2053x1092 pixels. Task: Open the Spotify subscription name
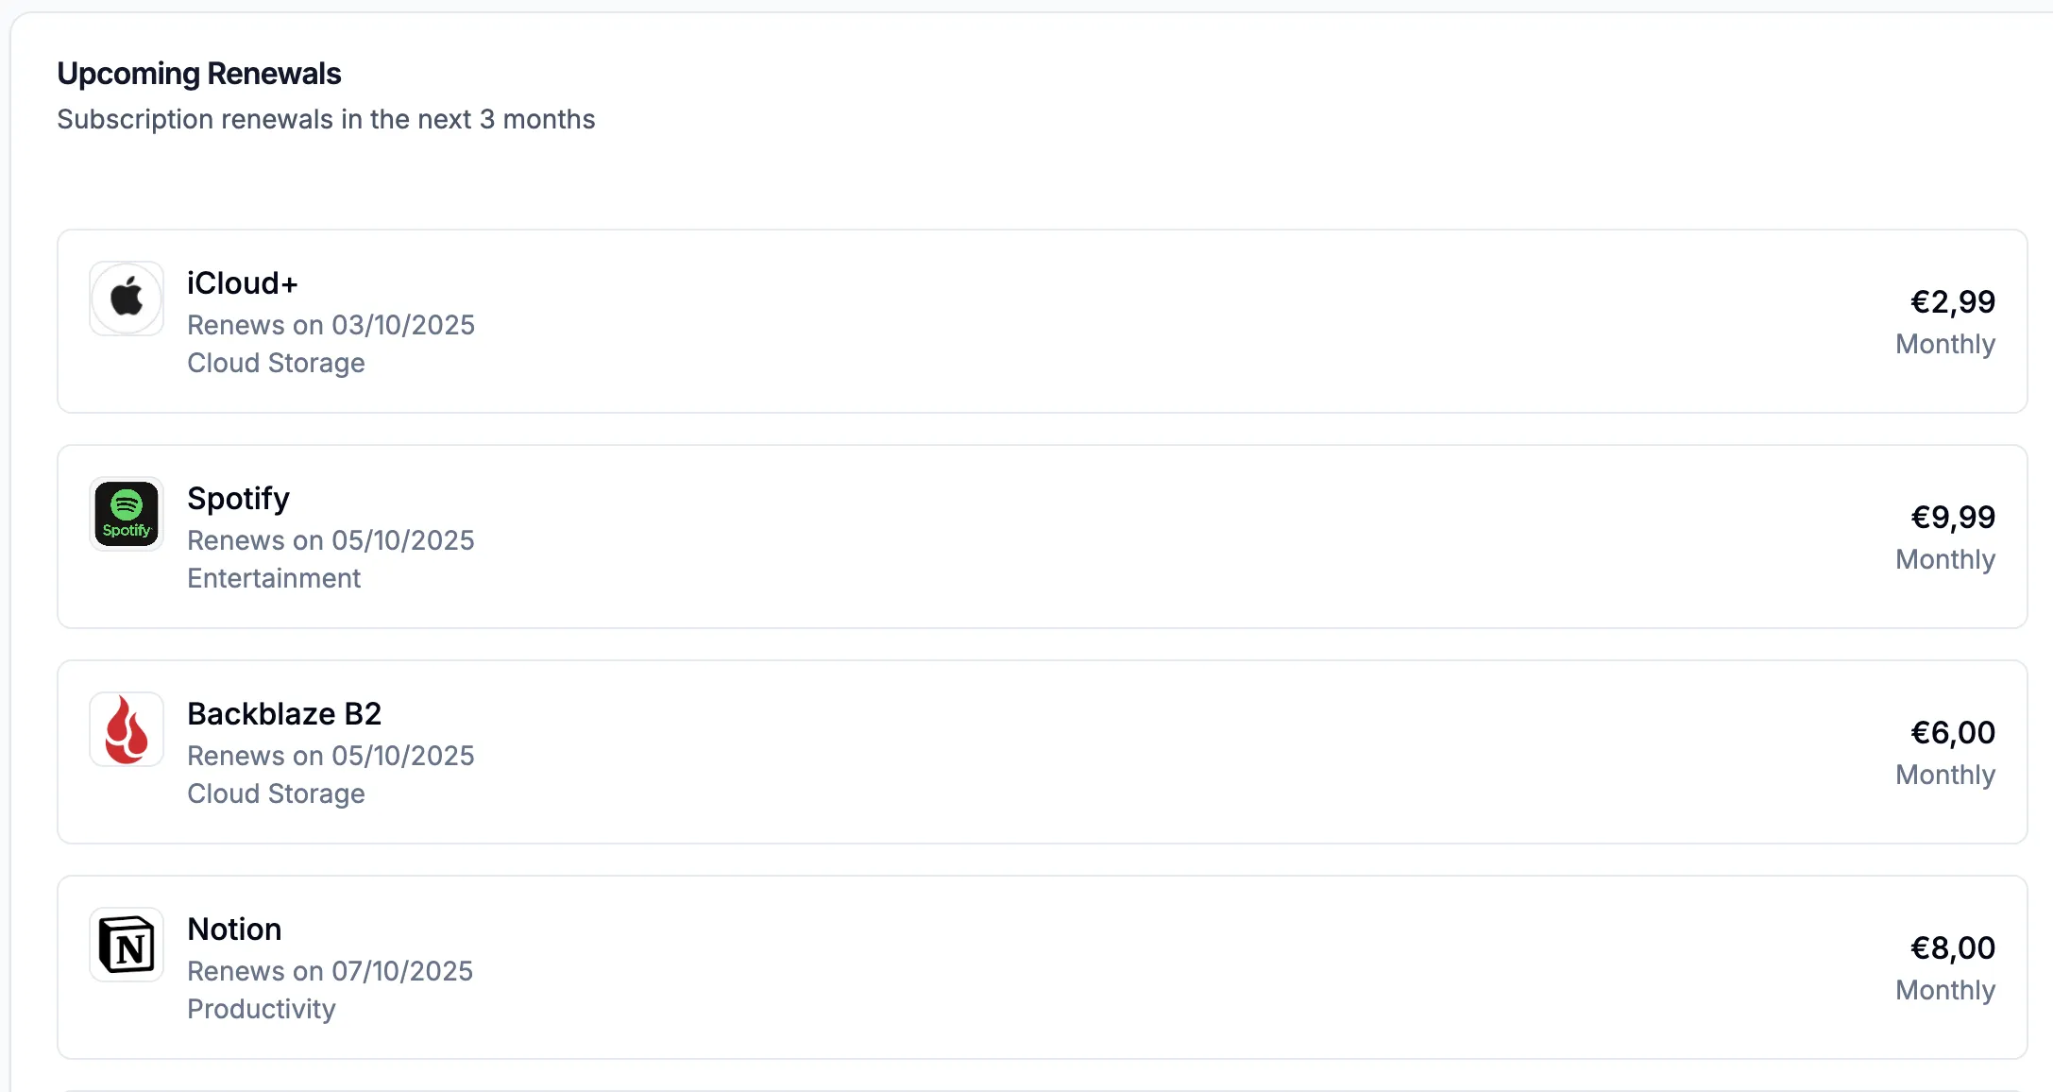tap(238, 499)
